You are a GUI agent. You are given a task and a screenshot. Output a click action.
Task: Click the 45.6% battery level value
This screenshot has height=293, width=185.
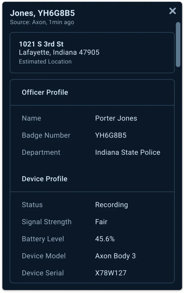tap(105, 239)
